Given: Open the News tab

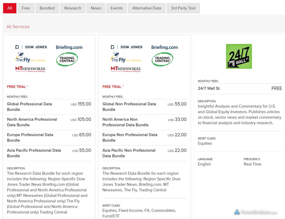Looking at the screenshot, I should tap(96, 8).
